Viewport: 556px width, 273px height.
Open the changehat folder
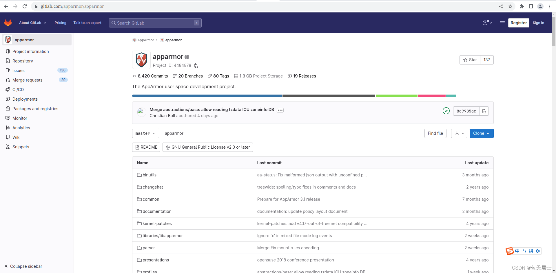pyautogui.click(x=153, y=187)
